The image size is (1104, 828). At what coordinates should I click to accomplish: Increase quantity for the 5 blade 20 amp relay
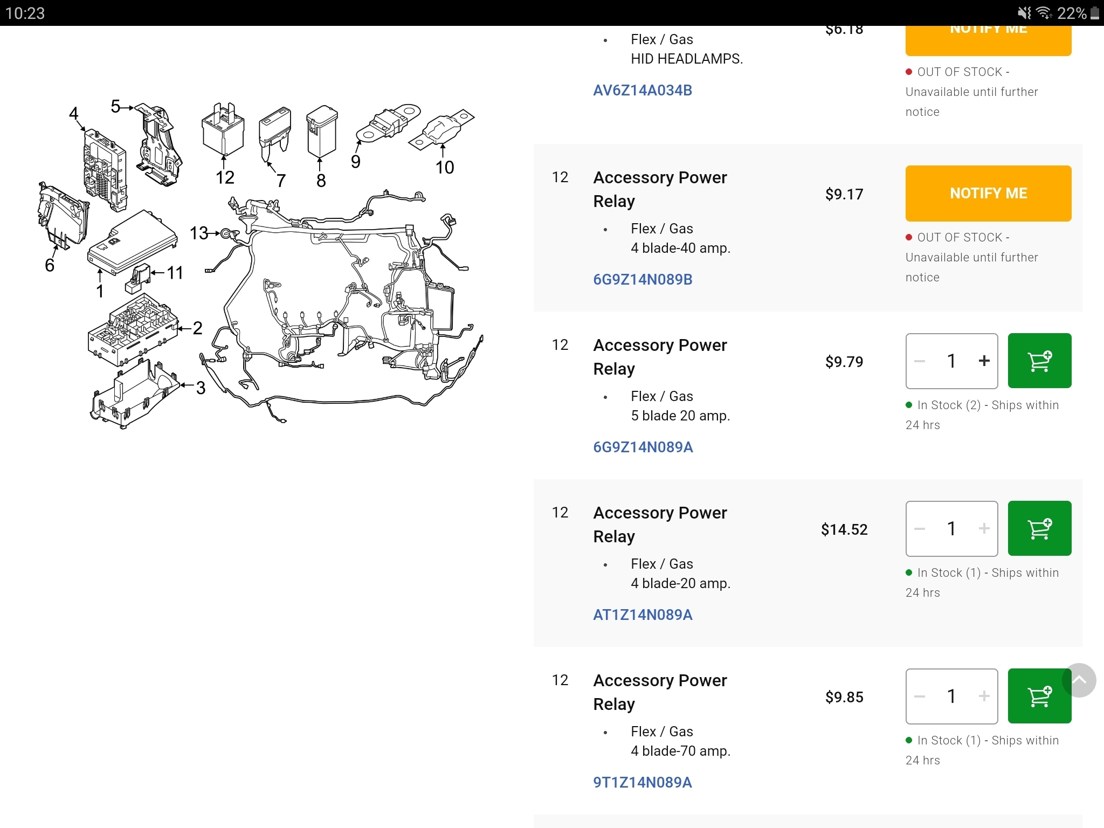(x=984, y=361)
